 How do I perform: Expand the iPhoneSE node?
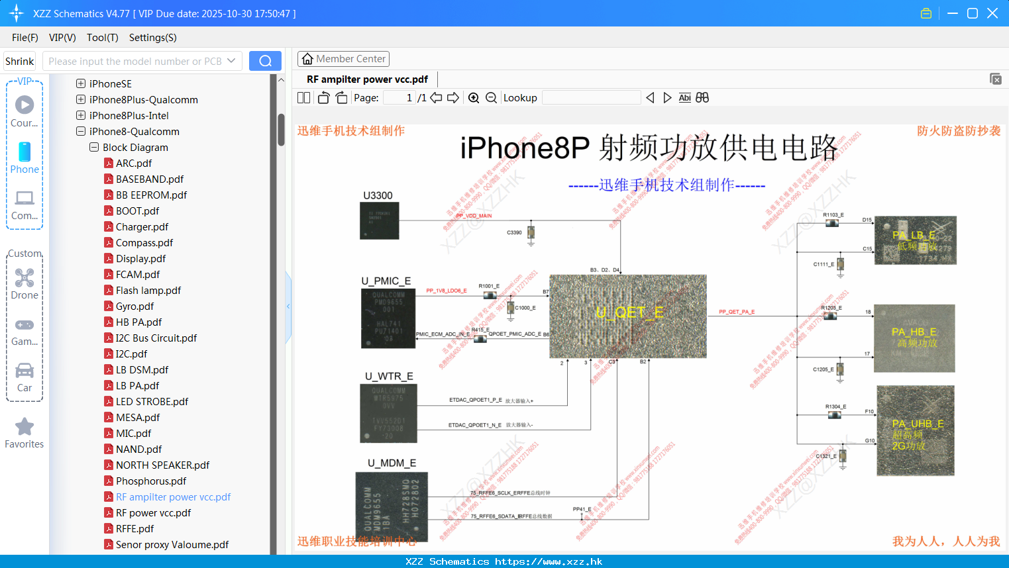[81, 83]
